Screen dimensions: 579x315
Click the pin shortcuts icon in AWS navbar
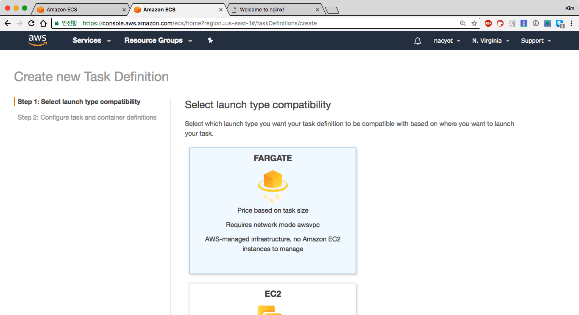pyautogui.click(x=210, y=41)
